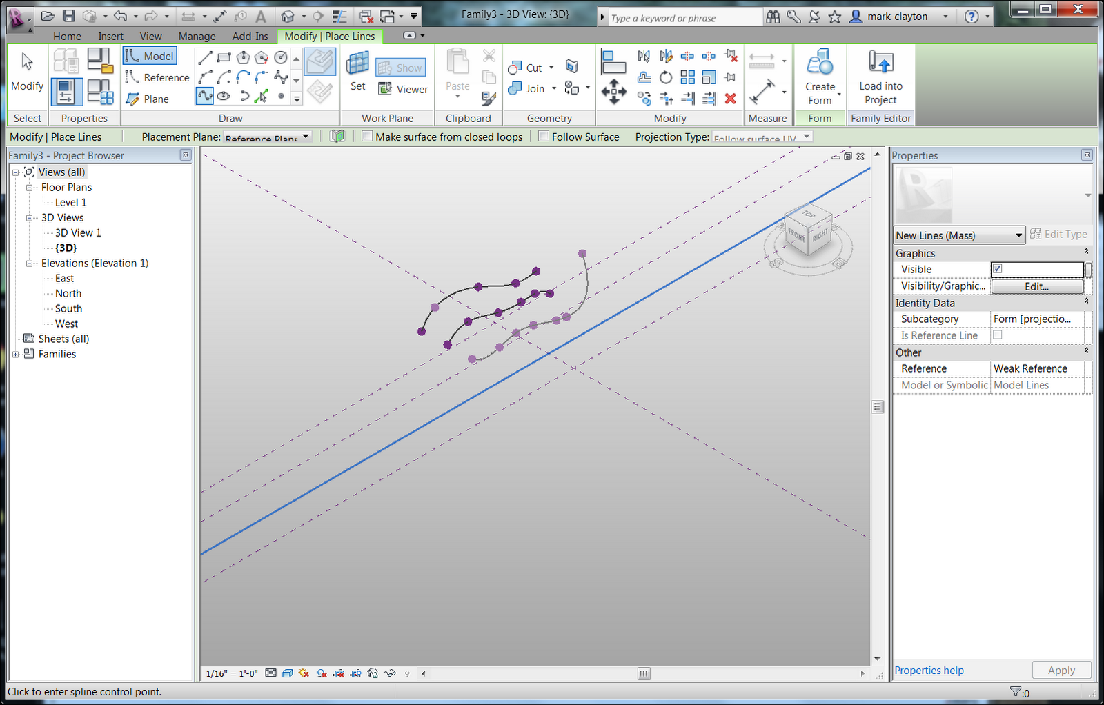
Task: Toggle the Visible checkbox under Graphics
Action: [x=998, y=269]
